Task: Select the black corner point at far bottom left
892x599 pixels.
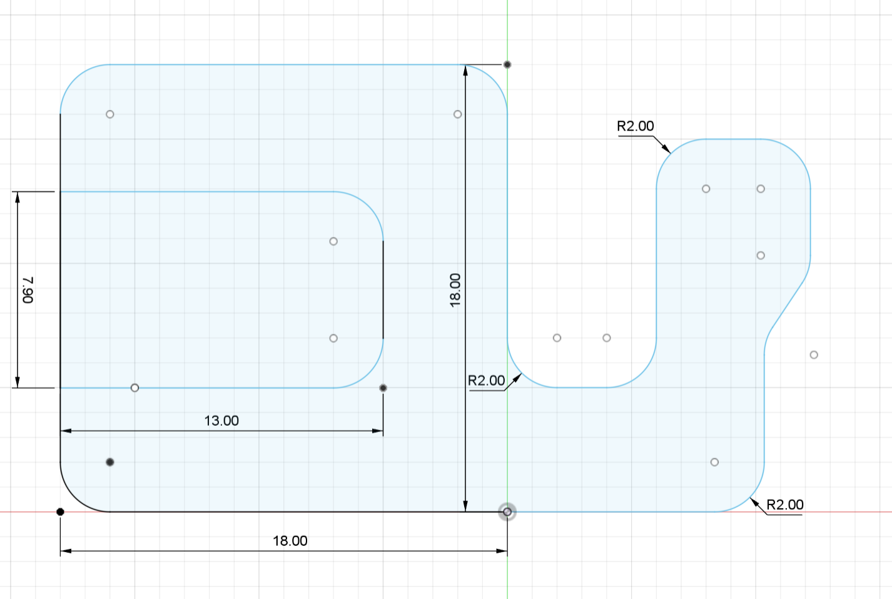Action: [x=60, y=511]
